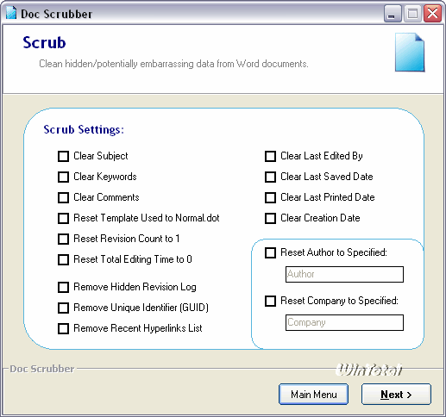Click the 'Clean hidden/potentially embarrassing data' description
446x417 pixels.
pyautogui.click(x=173, y=64)
